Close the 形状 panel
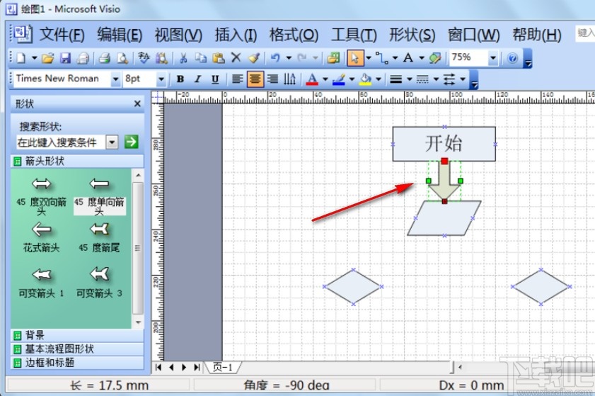 (x=137, y=103)
